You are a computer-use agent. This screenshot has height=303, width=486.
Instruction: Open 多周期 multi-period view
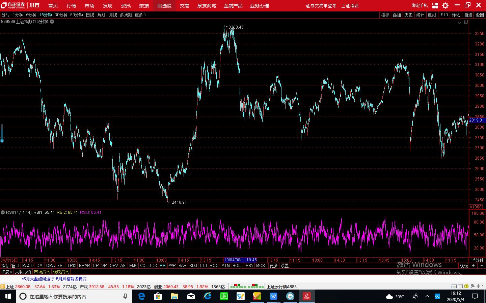[126, 15]
